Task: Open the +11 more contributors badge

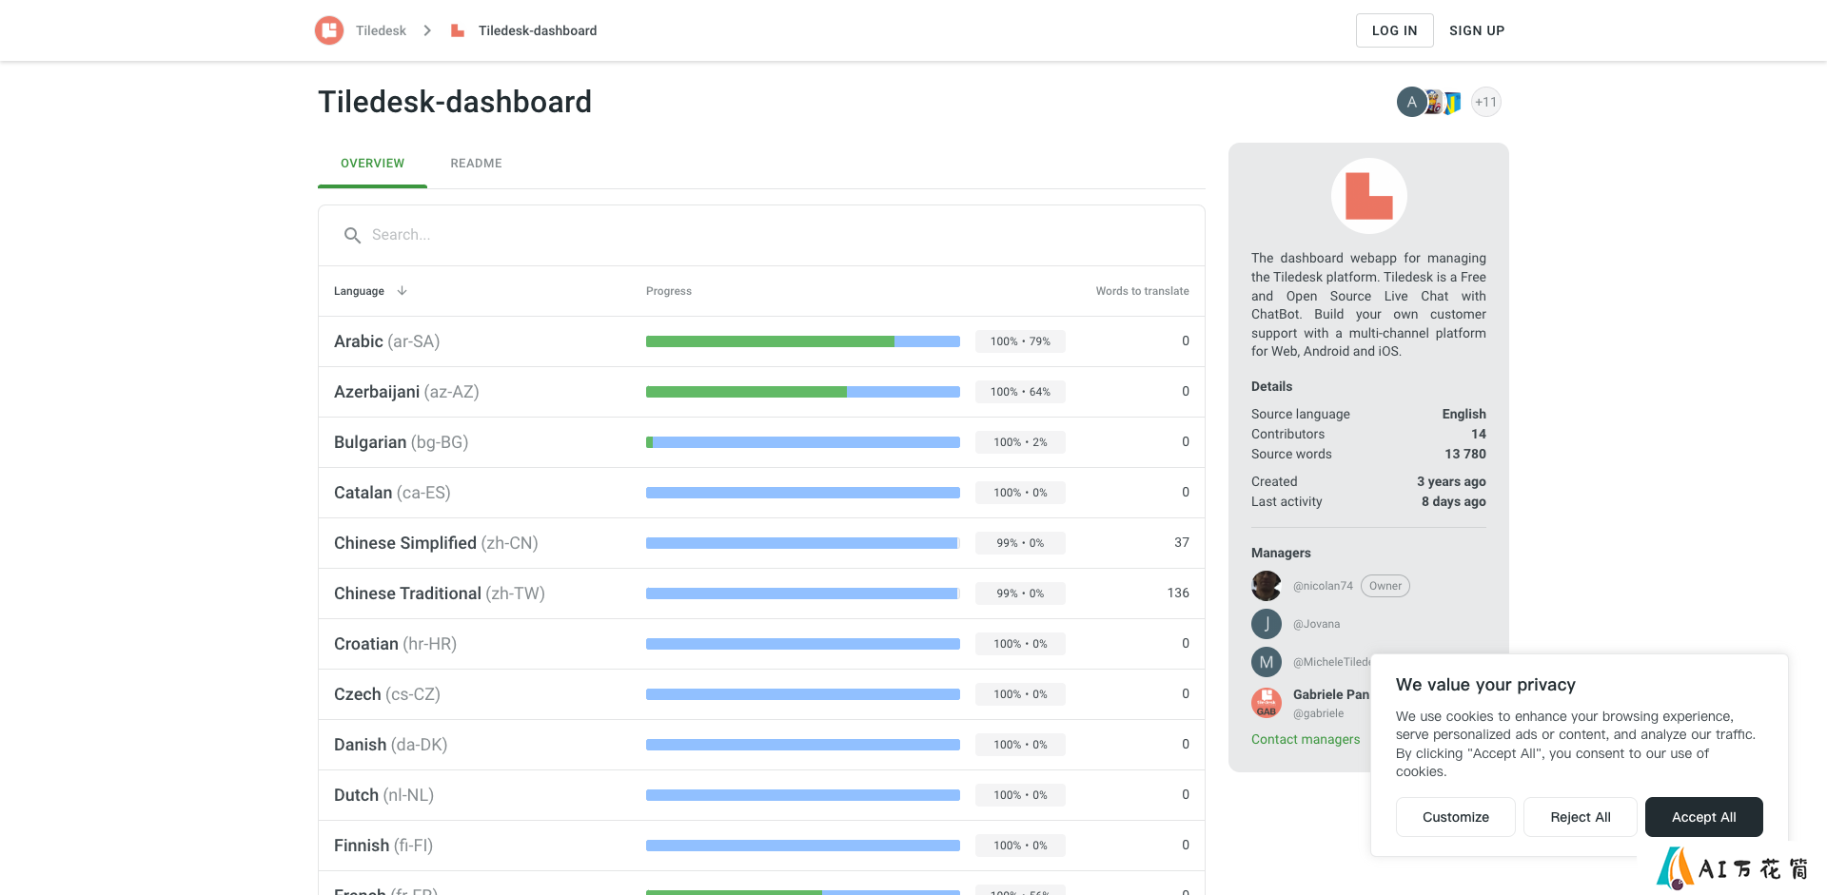Action: (x=1485, y=102)
